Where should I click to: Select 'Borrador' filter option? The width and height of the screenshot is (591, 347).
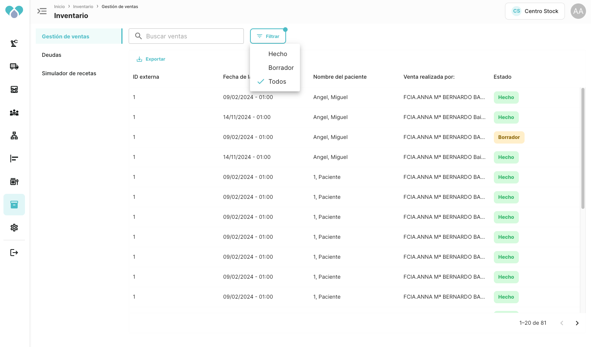[281, 68]
